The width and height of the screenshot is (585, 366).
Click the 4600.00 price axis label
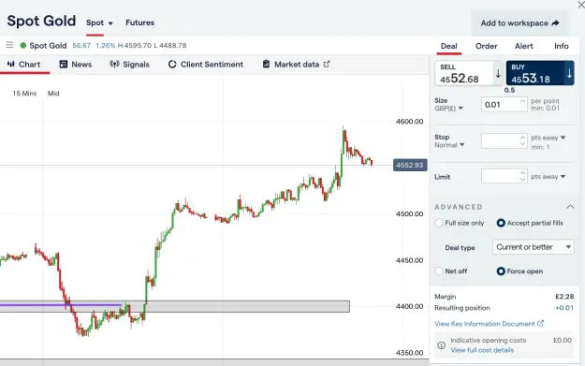pyautogui.click(x=409, y=122)
